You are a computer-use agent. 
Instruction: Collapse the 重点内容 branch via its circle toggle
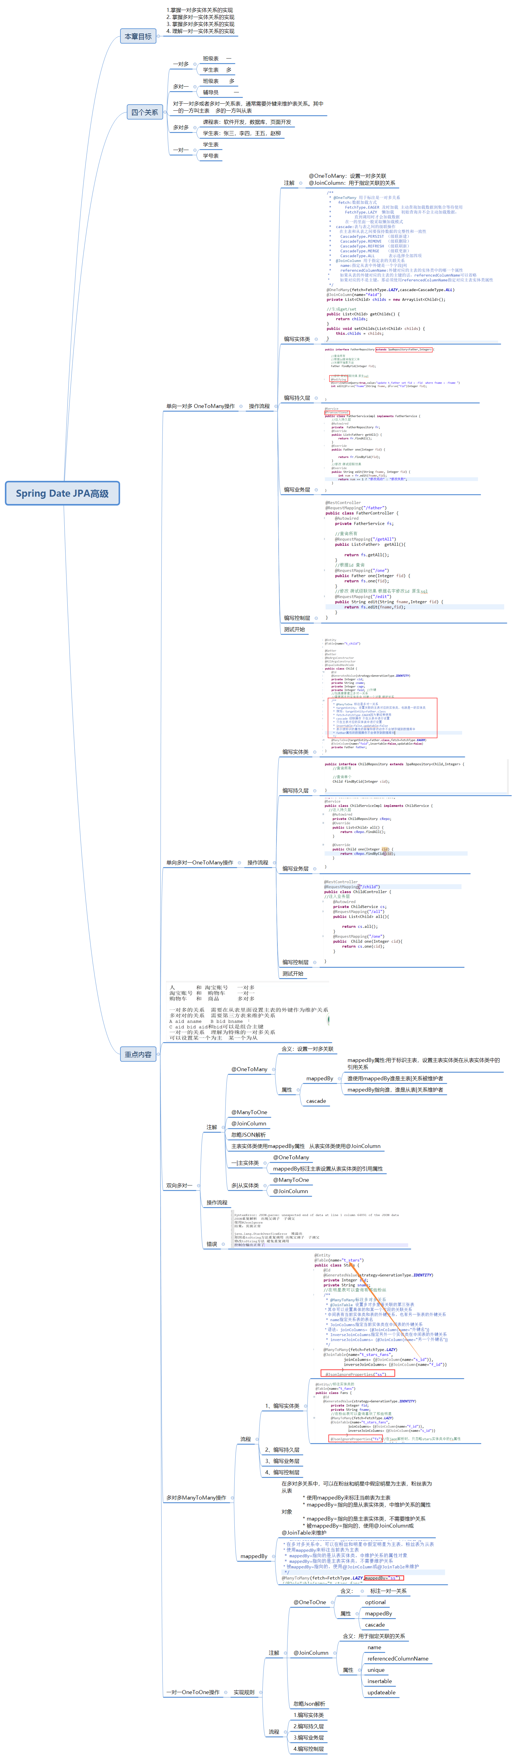[159, 1054]
